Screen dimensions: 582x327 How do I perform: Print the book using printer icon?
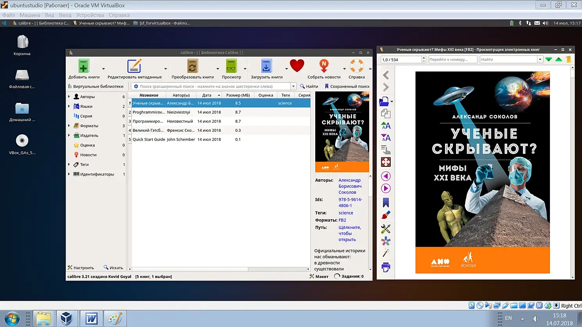[386, 267]
